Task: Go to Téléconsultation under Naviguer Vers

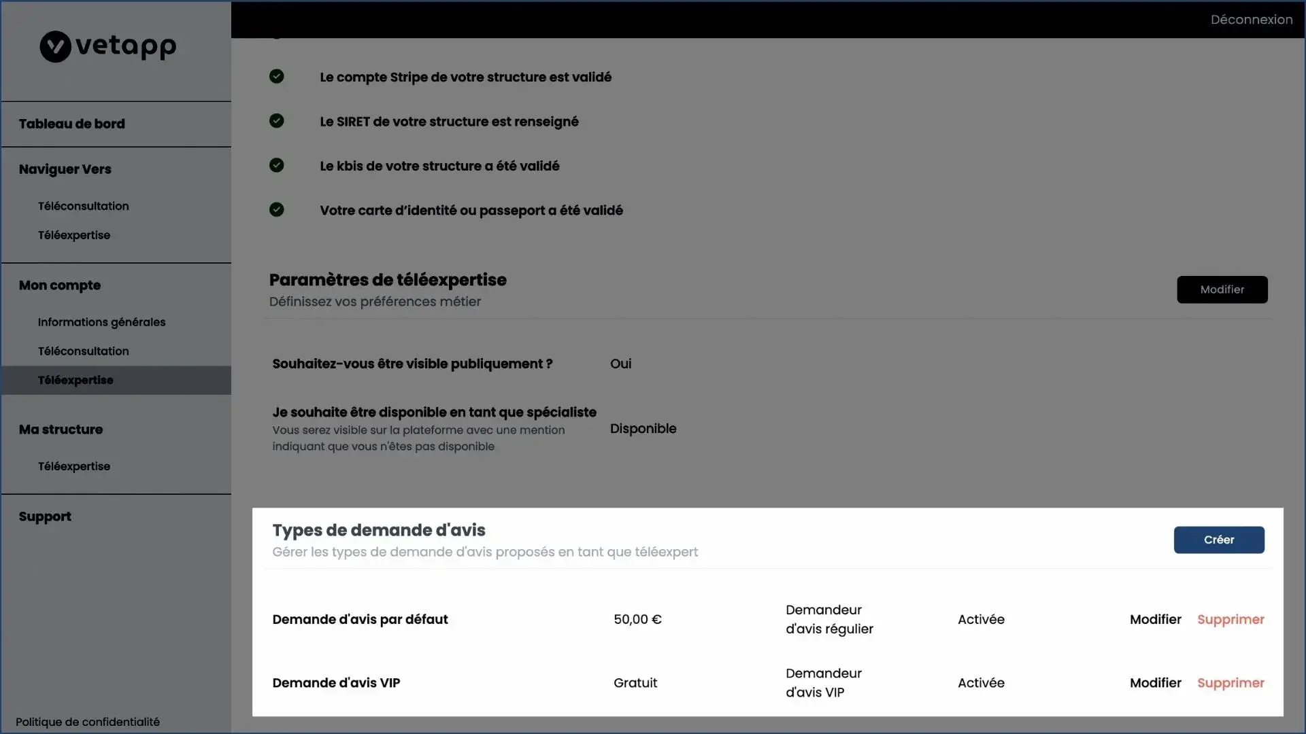Action: (x=83, y=206)
